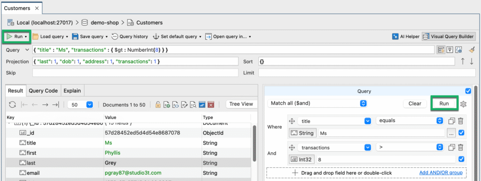Open the query builder settings gear
Viewport: 481px width, 181px height.
tap(464, 104)
